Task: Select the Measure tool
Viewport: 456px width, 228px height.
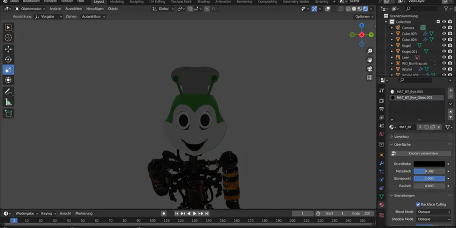Action: click(x=8, y=102)
